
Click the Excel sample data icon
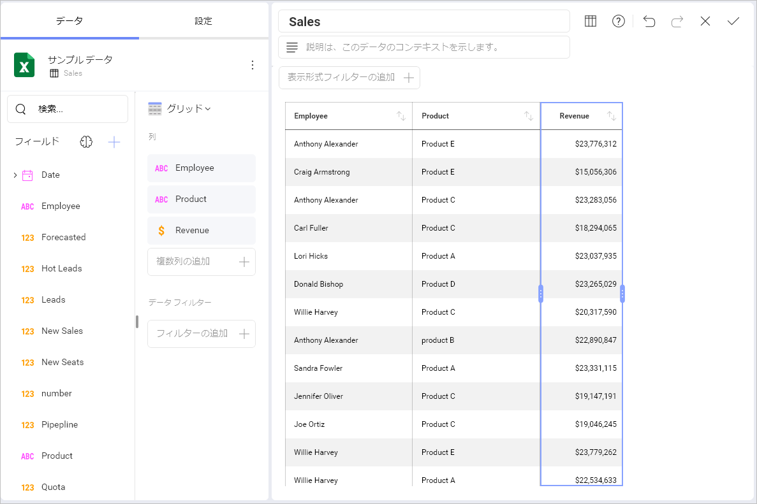(x=24, y=65)
